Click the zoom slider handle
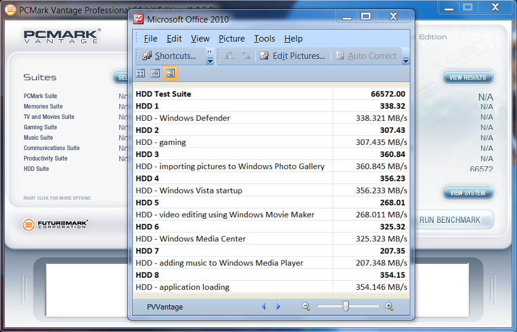The width and height of the screenshot is (517, 332). point(346,306)
